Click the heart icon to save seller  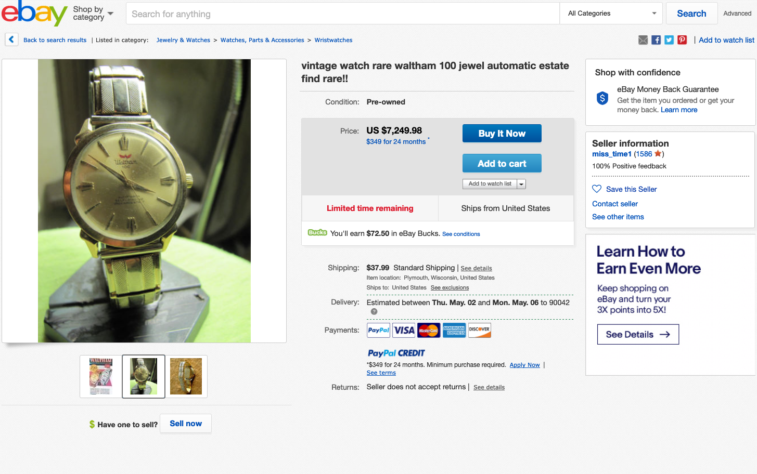click(597, 189)
